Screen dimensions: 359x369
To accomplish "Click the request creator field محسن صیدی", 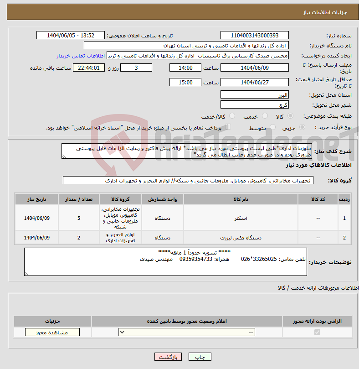I will [197, 56].
